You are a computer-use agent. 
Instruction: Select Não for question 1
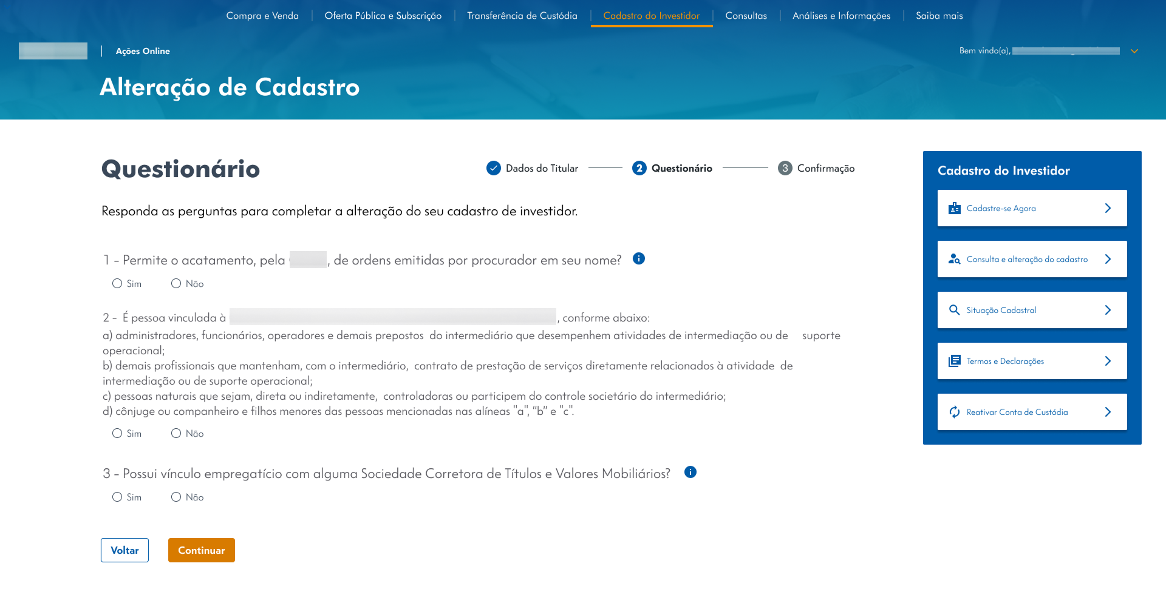[x=176, y=283]
